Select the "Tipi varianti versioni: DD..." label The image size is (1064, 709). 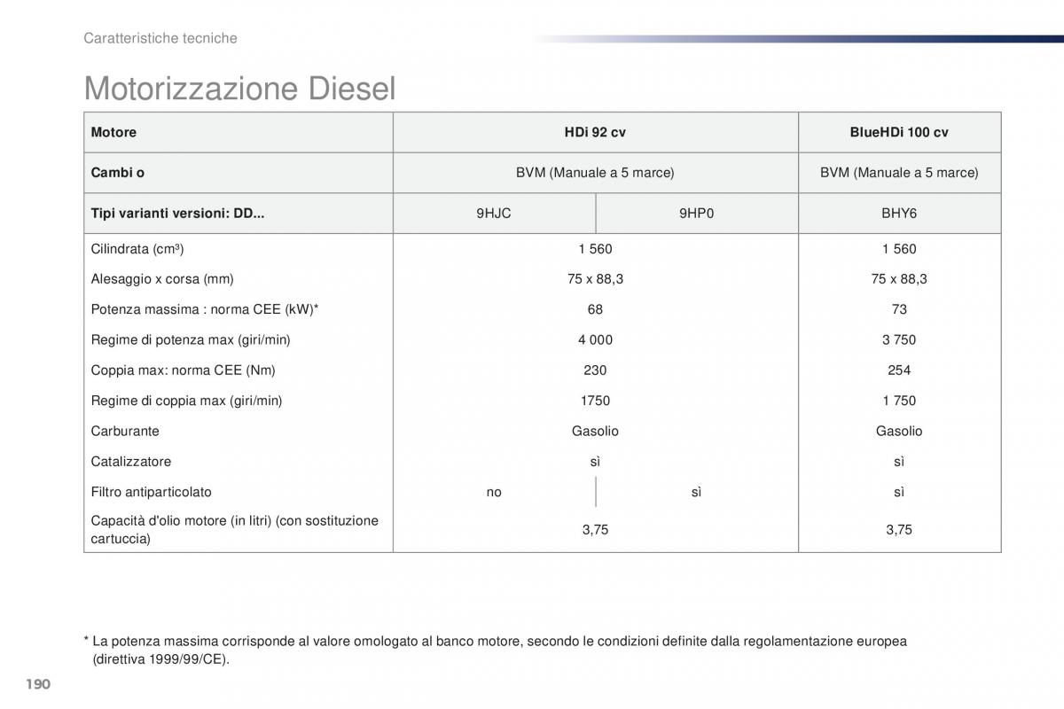[177, 214]
